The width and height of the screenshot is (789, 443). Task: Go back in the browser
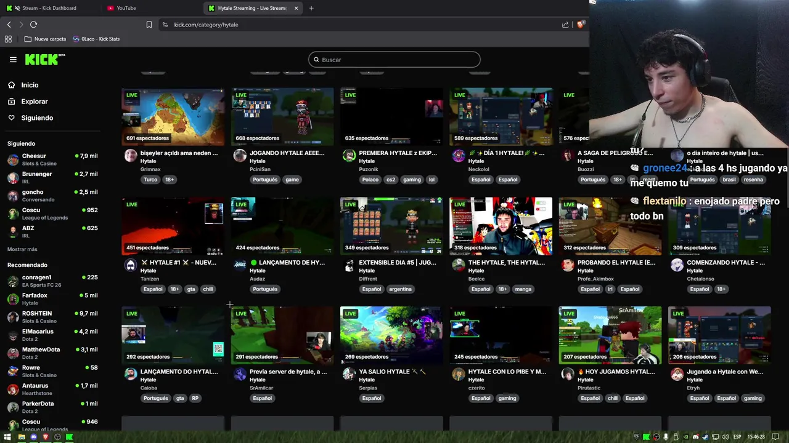click(x=9, y=25)
